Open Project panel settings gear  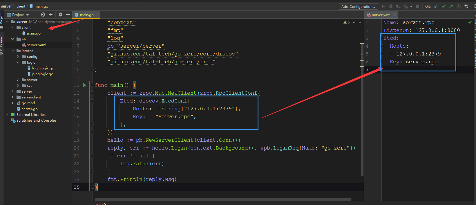click(x=60, y=15)
